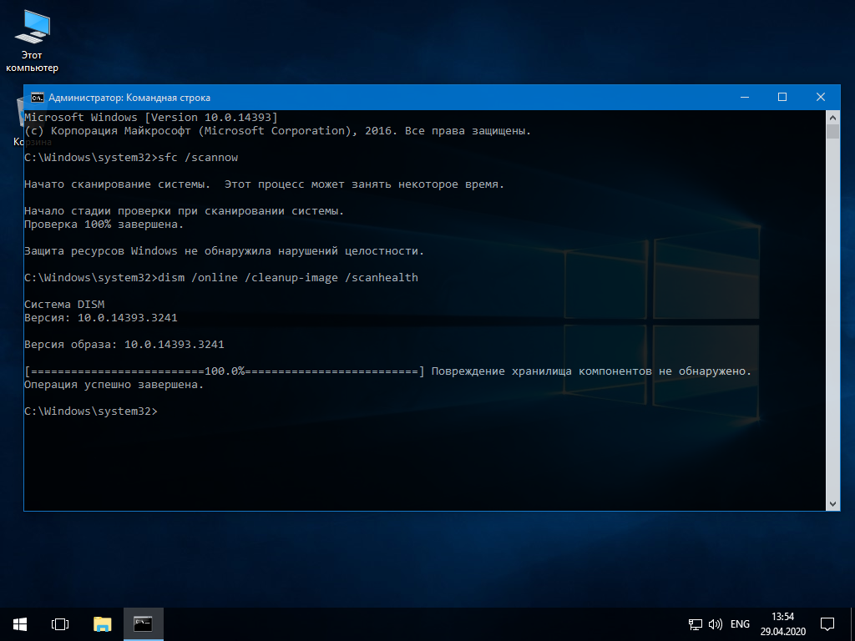
Task: Open the Windows Start menu
Action: (19, 623)
